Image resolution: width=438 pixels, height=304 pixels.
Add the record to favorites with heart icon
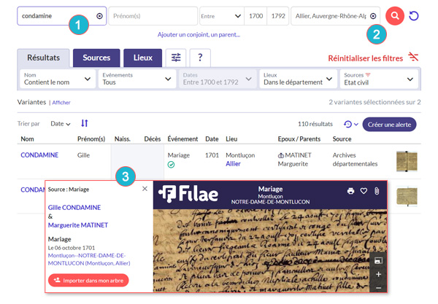click(364, 191)
